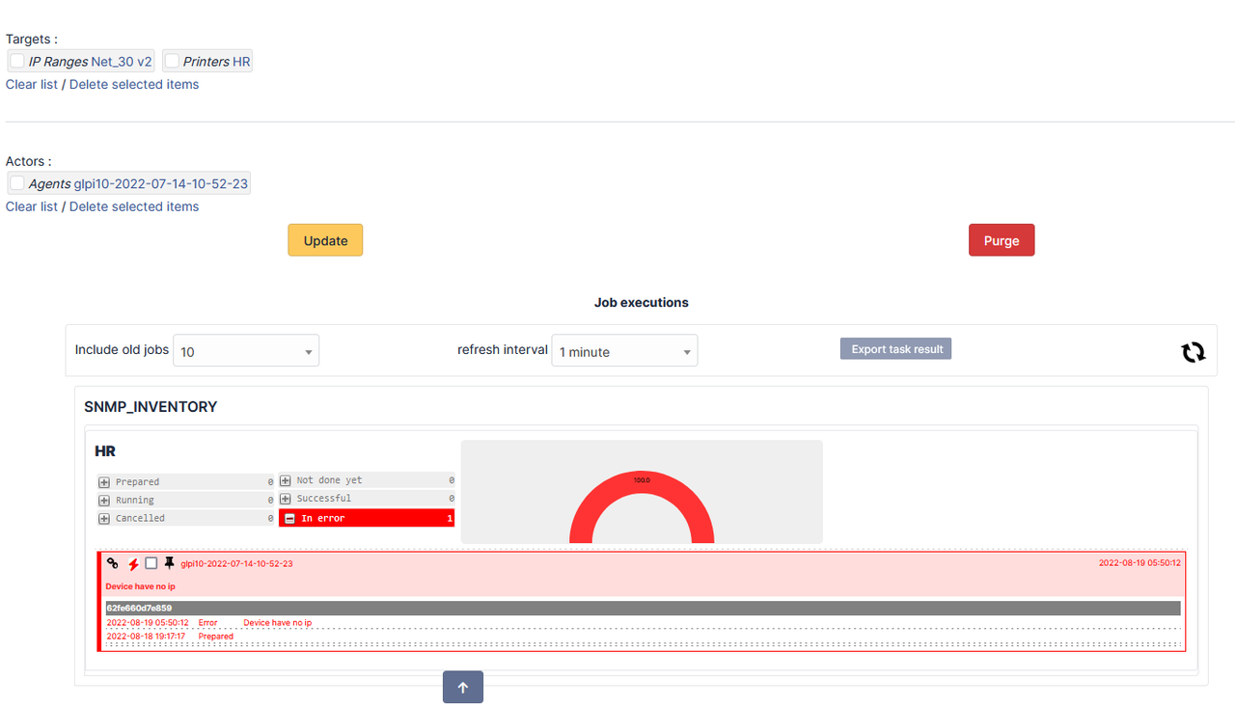Select the SNMP_INVENTORY section header
1235x707 pixels.
[x=151, y=406]
